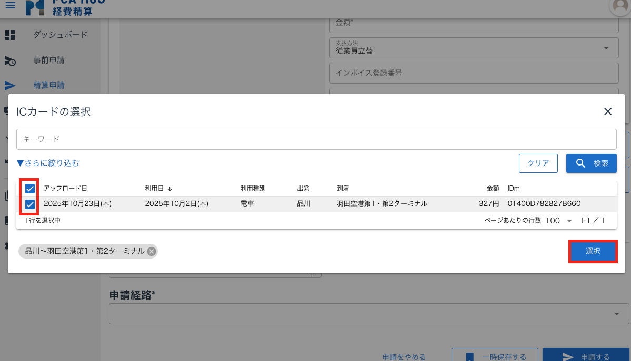Click the Dashboard grid icon
Viewport: 631px width, 361px height.
pyautogui.click(x=10, y=35)
